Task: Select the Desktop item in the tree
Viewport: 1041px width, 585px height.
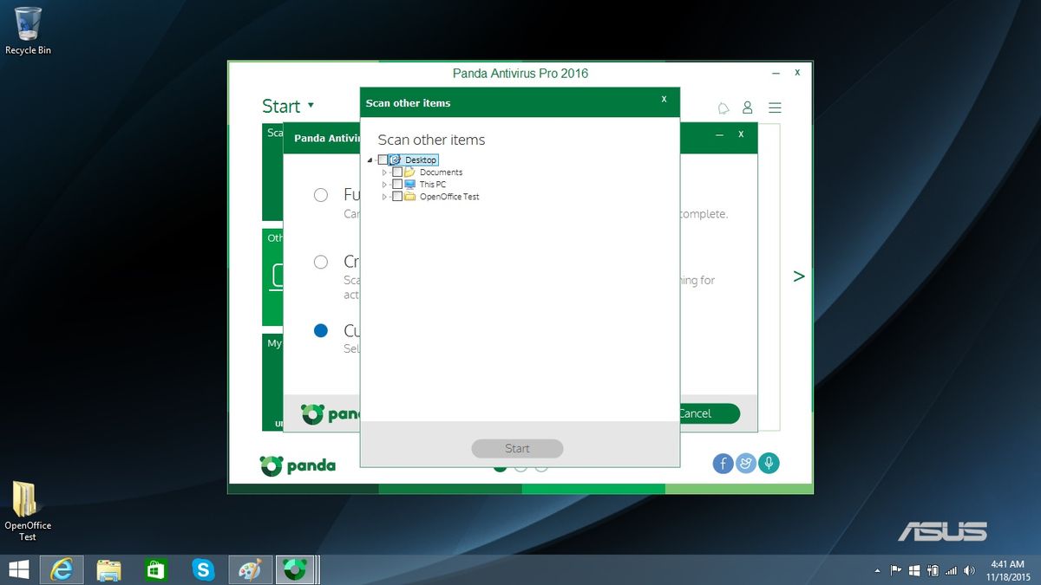Action: [421, 160]
